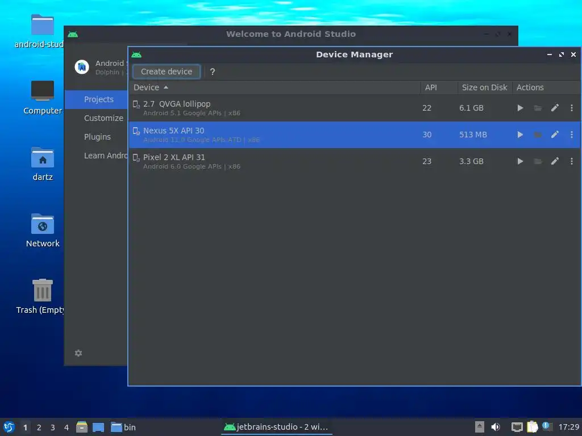Click the update notifier tray icon
The image size is (582, 436).
547,426
